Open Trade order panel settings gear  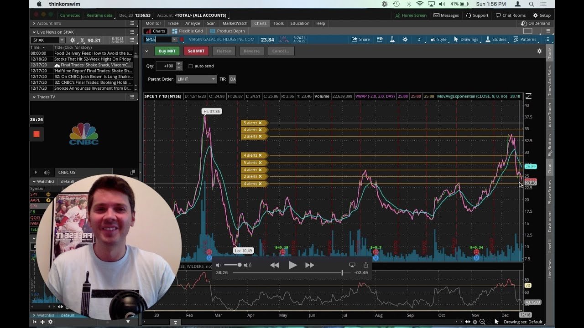coord(539,51)
